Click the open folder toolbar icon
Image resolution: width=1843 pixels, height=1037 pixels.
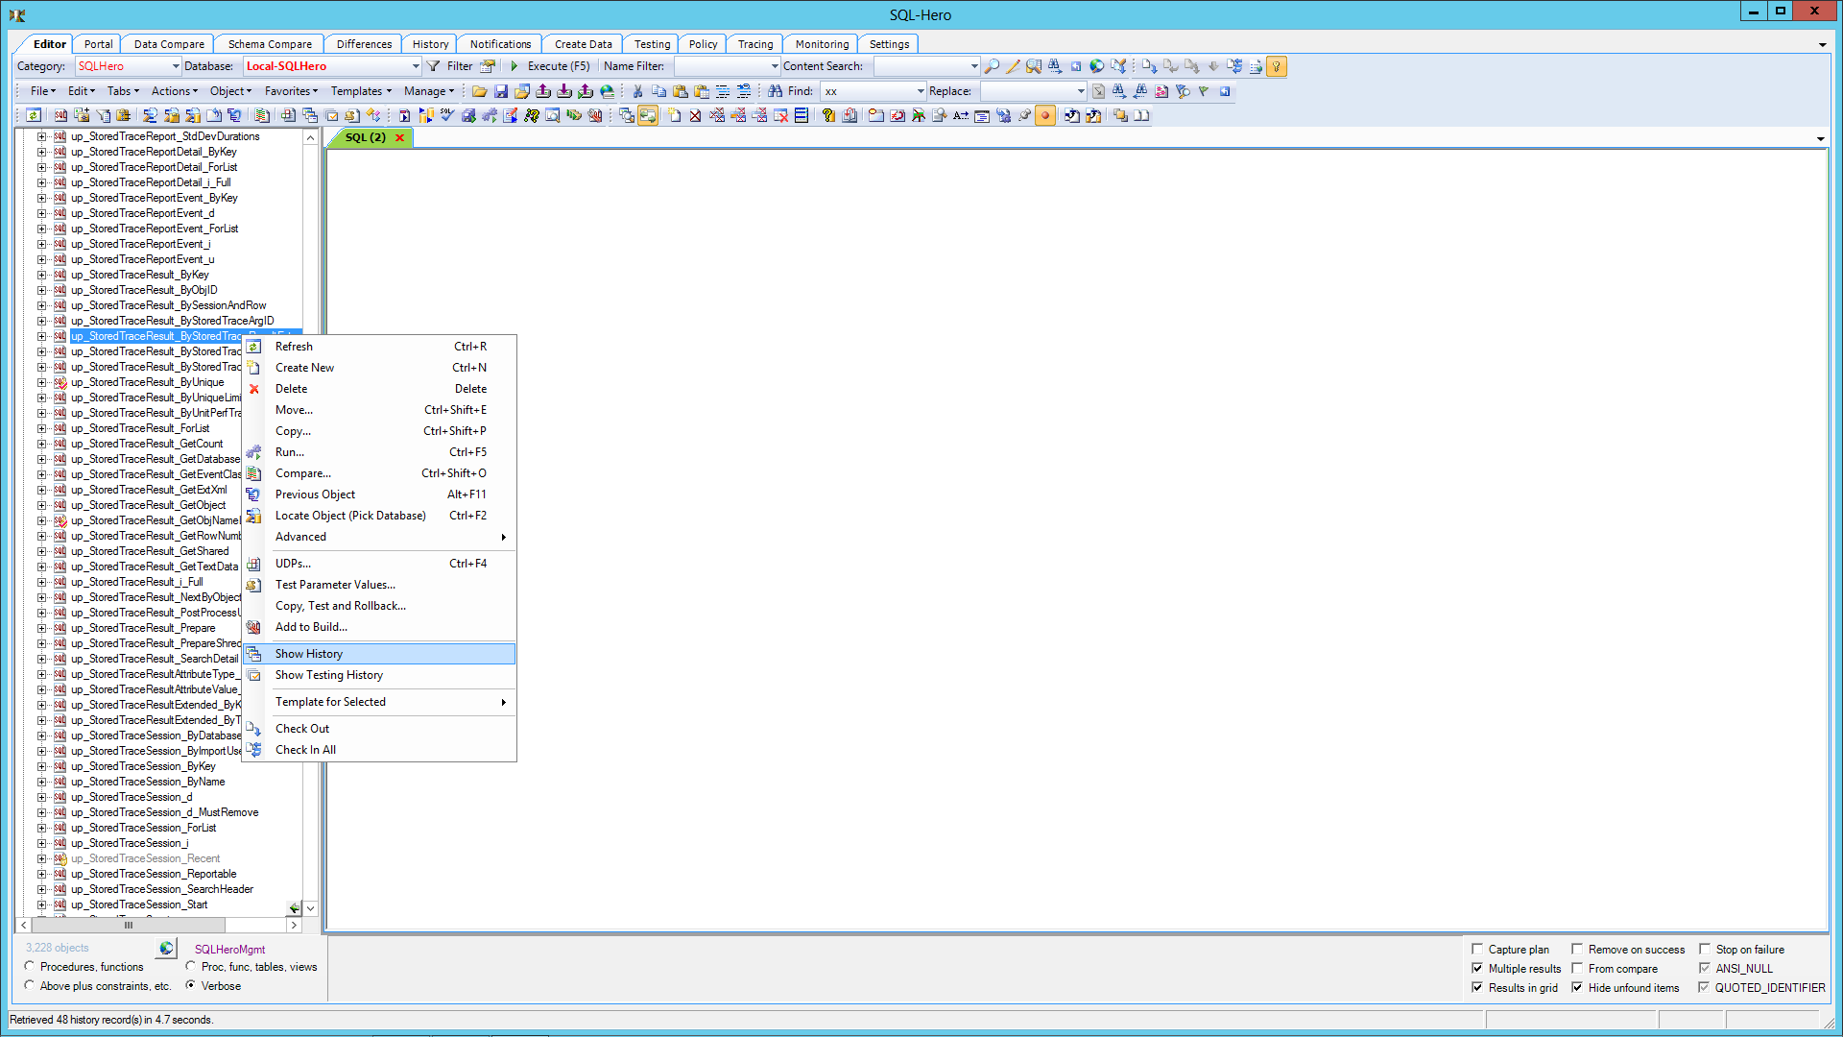click(479, 91)
